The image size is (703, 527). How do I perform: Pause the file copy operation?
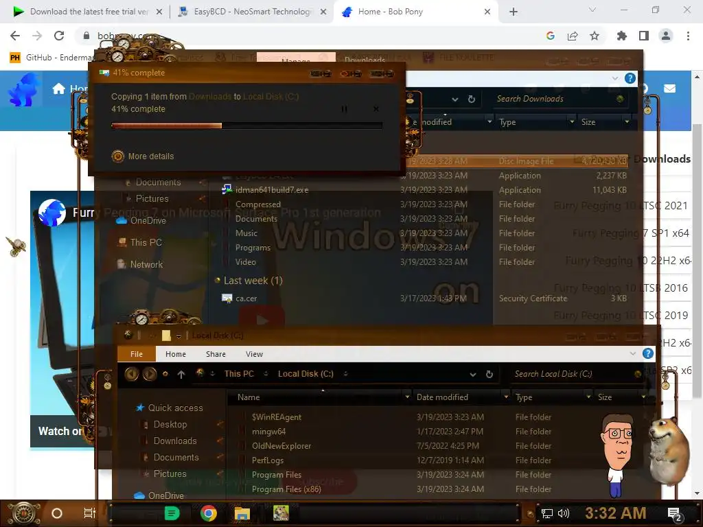click(345, 109)
